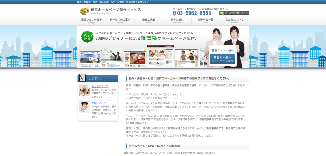Click the phone number 03-5962-8558
Screen dimensions: 326x156
point(194,13)
